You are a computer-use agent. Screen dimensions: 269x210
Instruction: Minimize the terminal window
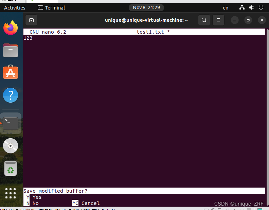point(234,20)
